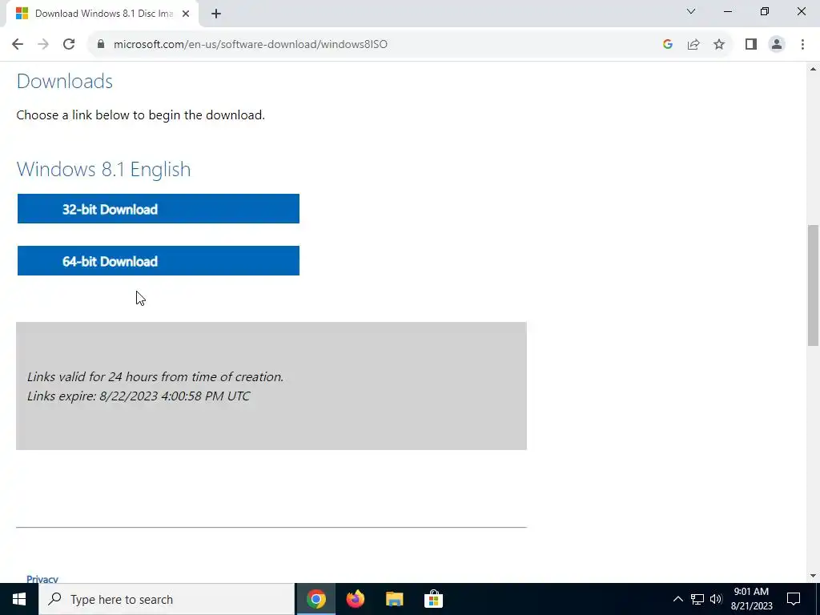Click the page vertical scrollbar thumb
The image size is (820, 615).
tap(813, 285)
